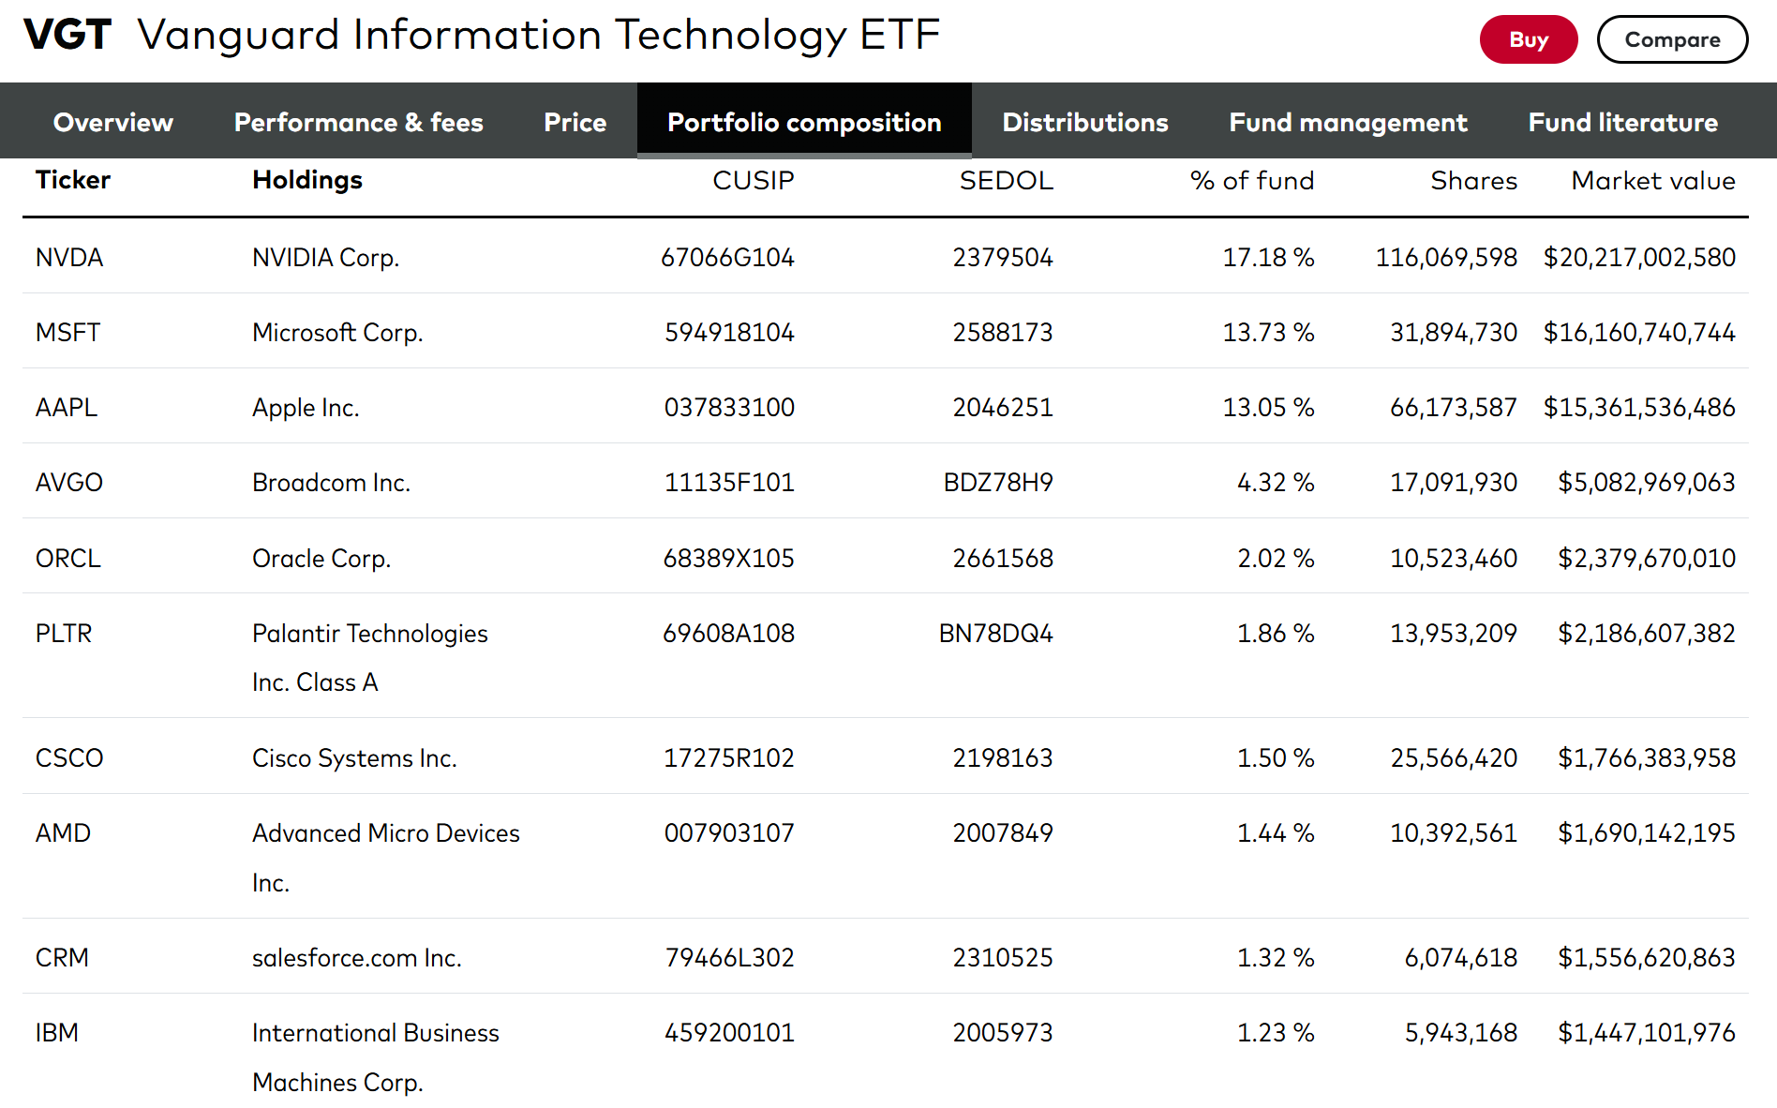Go to the Price tab

coord(575,122)
